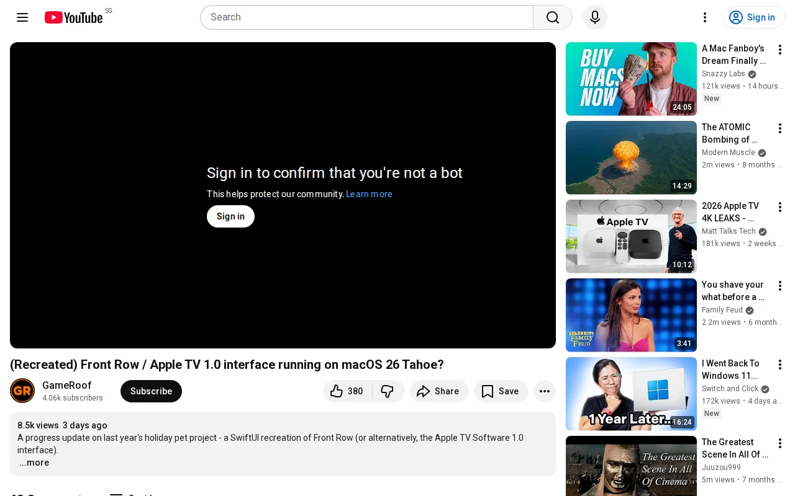Open the atomic bomb explosion thumbnail
795x496 pixels.
pyautogui.click(x=631, y=157)
